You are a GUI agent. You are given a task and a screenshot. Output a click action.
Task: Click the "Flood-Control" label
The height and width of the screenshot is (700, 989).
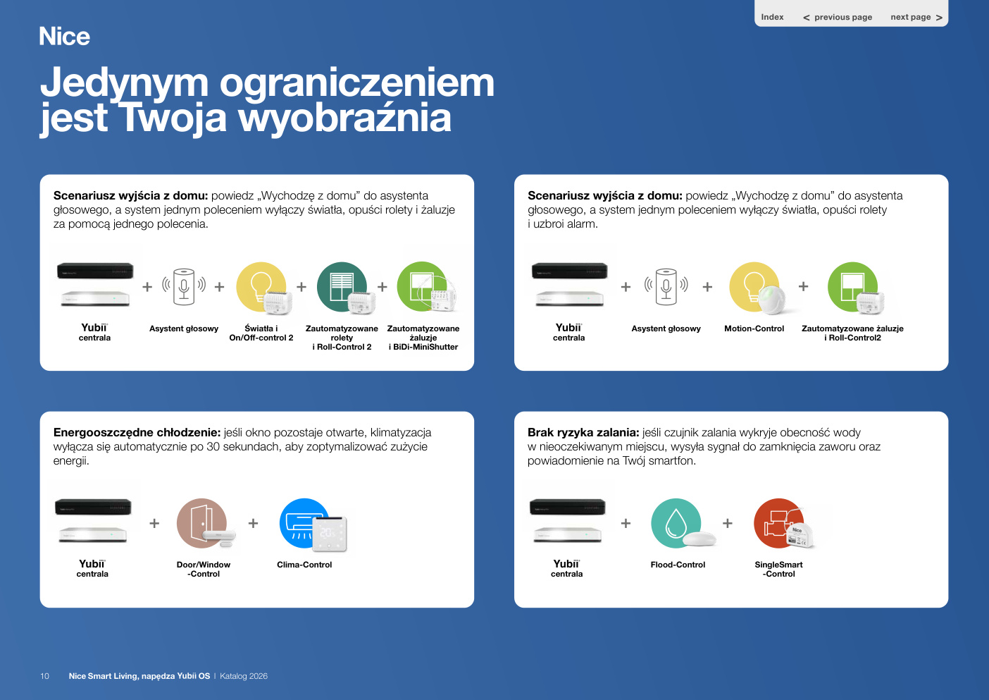click(678, 565)
